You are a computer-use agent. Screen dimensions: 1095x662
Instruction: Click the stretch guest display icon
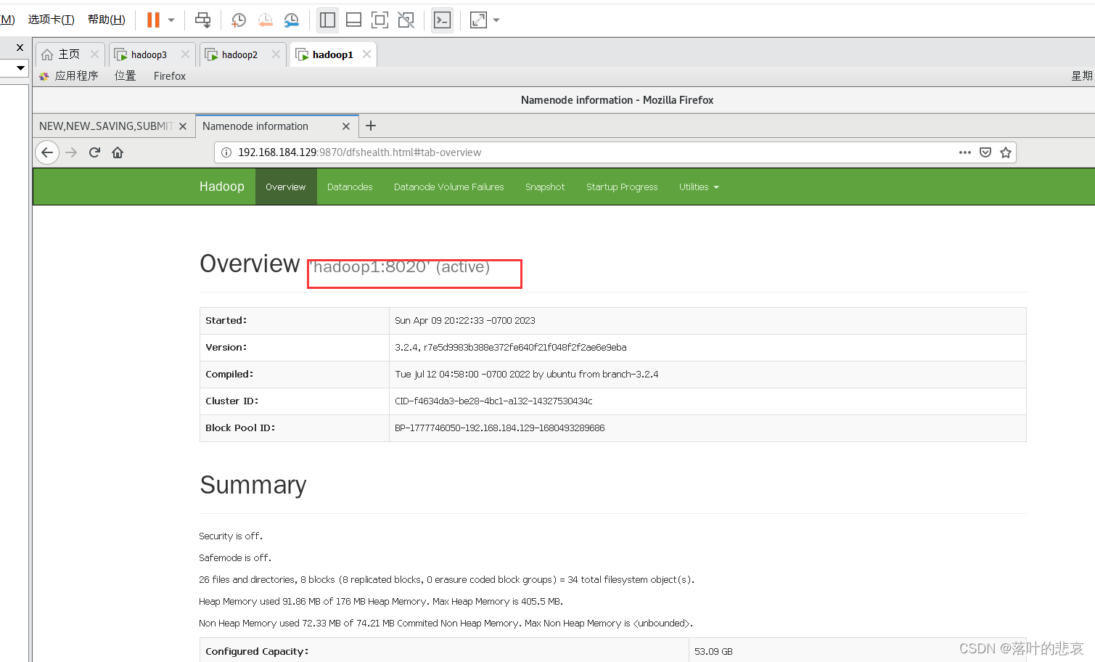point(479,20)
